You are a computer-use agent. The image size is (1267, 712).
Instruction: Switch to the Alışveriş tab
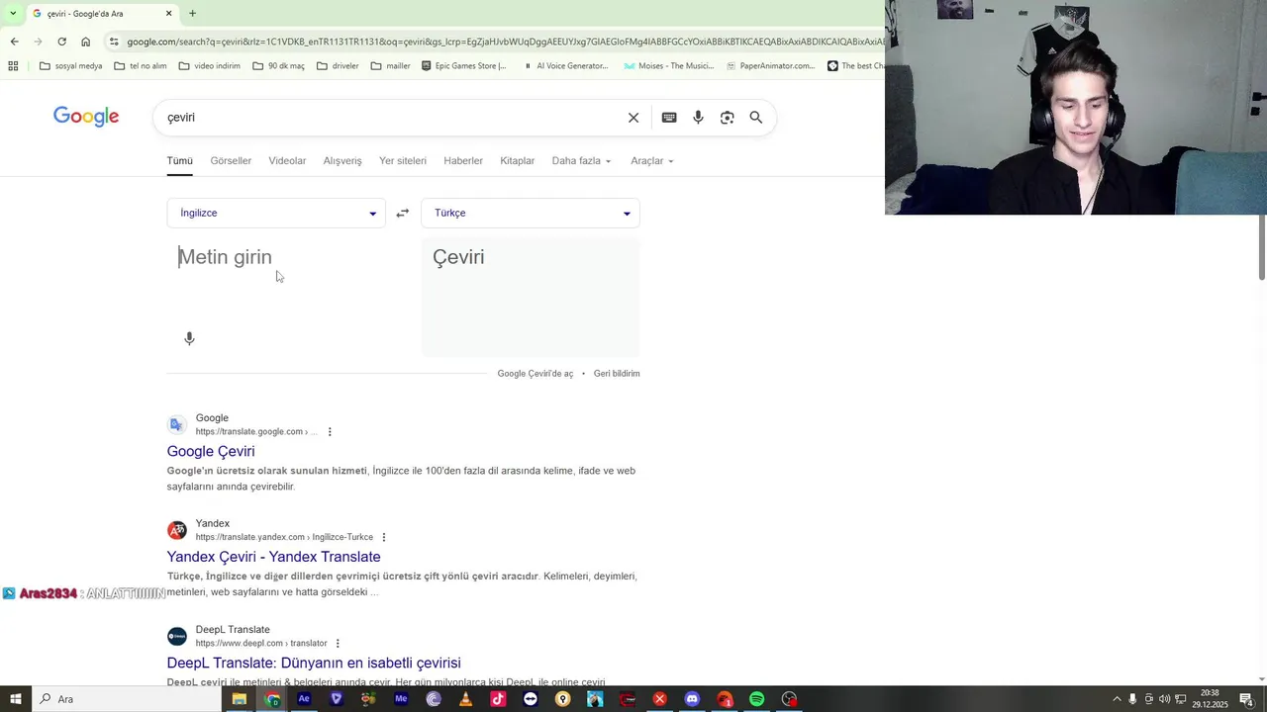[342, 161]
